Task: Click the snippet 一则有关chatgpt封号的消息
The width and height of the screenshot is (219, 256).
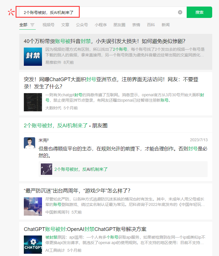Action: (125, 97)
